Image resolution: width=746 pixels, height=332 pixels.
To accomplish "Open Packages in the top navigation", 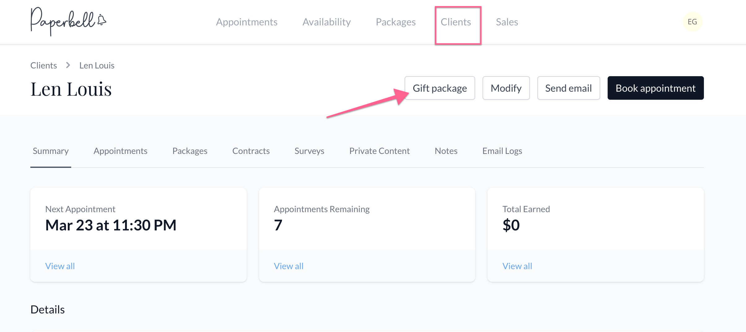I will click(x=396, y=22).
